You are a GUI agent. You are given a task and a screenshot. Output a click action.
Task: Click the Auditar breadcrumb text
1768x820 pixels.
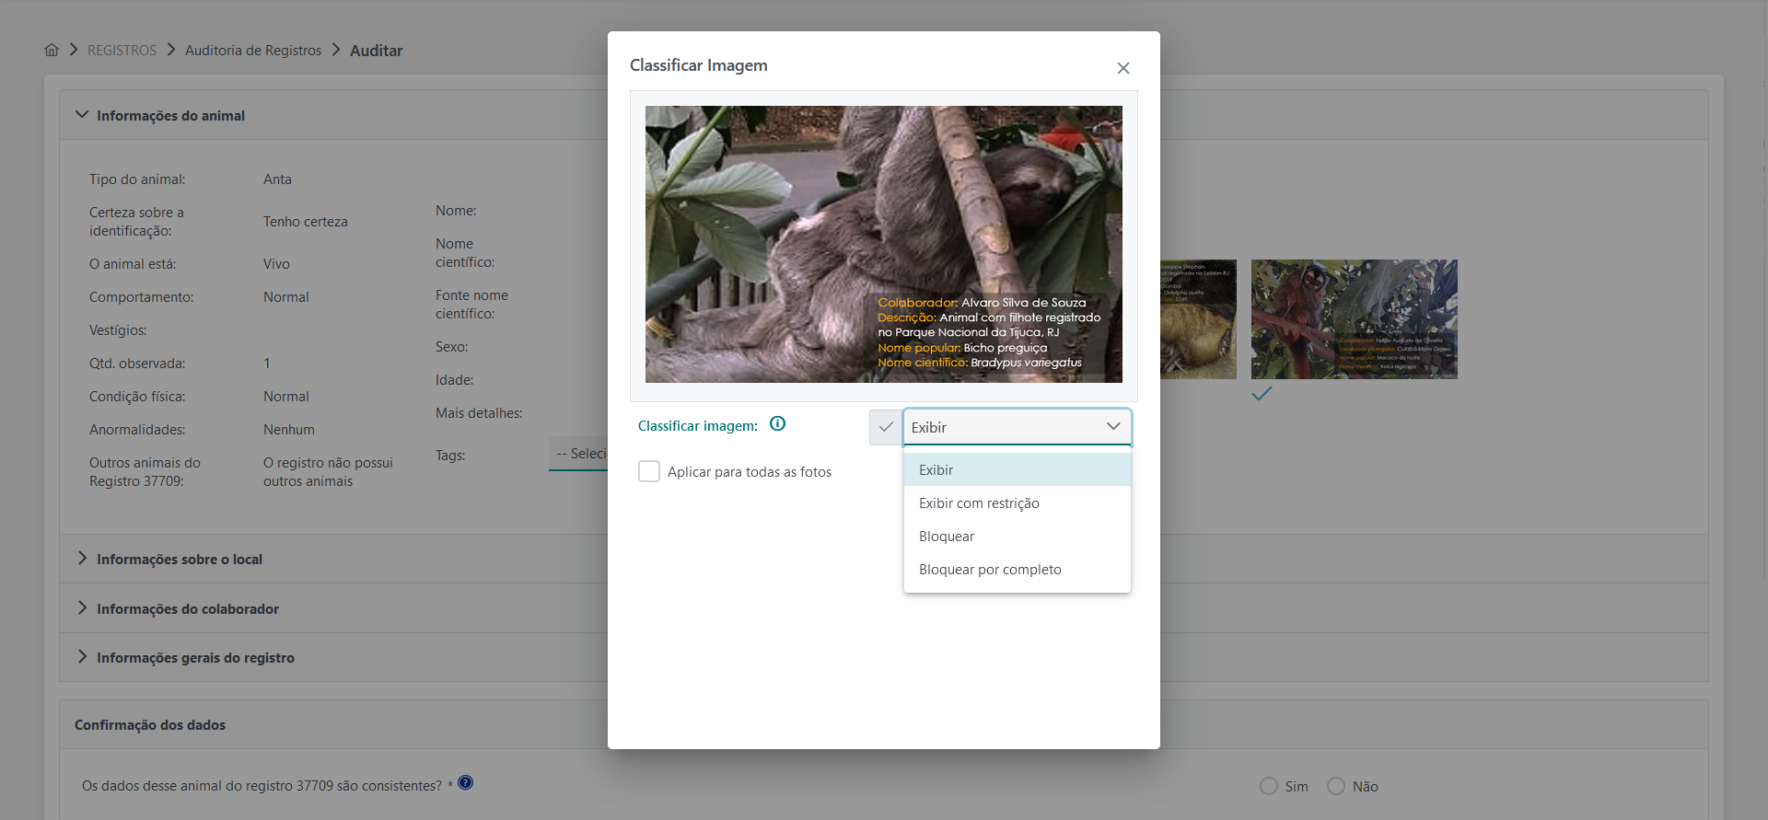pyautogui.click(x=376, y=51)
